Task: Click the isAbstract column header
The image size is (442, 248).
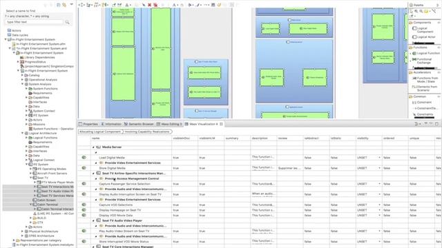Action: tap(316, 138)
